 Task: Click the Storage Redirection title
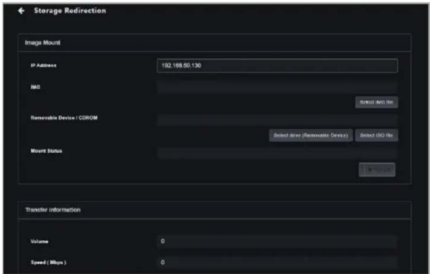tap(70, 11)
